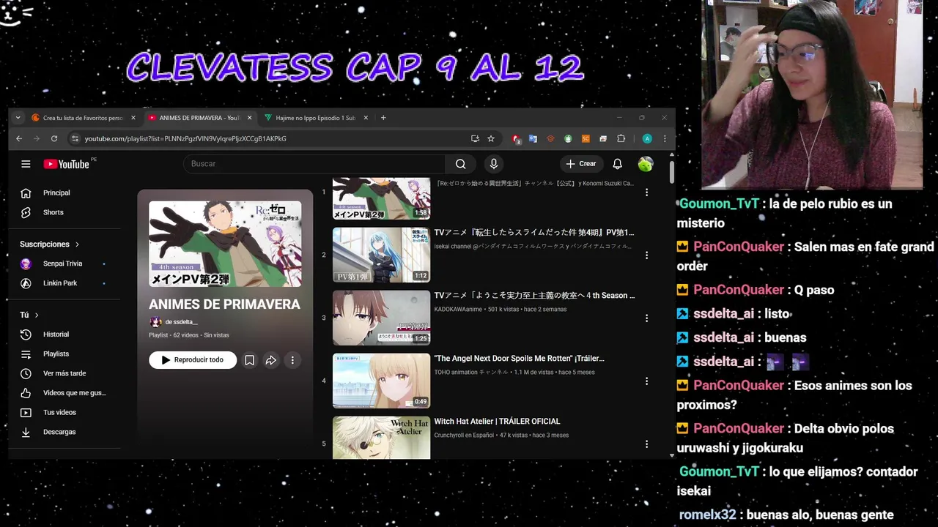Image resolution: width=938 pixels, height=527 pixels.
Task: Open Playlists in the sidebar
Action: click(56, 354)
